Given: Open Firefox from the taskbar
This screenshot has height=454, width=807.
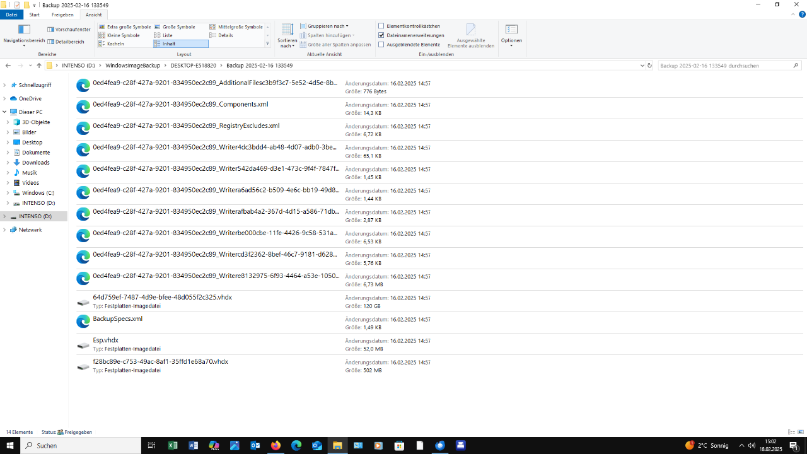Looking at the screenshot, I should click(x=276, y=445).
